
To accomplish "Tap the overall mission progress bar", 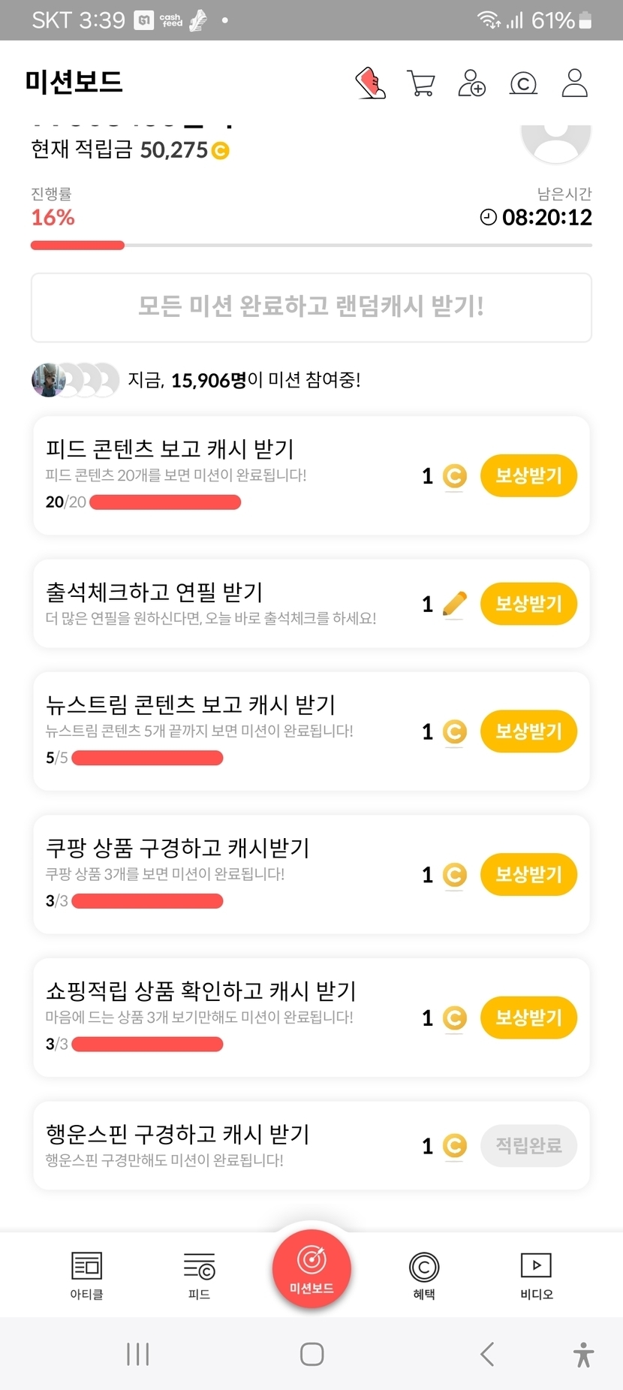I will (311, 246).
